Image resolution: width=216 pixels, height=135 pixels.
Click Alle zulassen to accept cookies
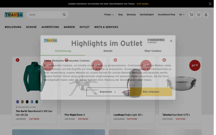(x=151, y=92)
